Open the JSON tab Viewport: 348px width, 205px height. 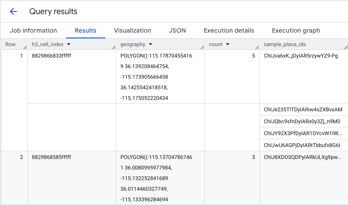pyautogui.click(x=177, y=30)
